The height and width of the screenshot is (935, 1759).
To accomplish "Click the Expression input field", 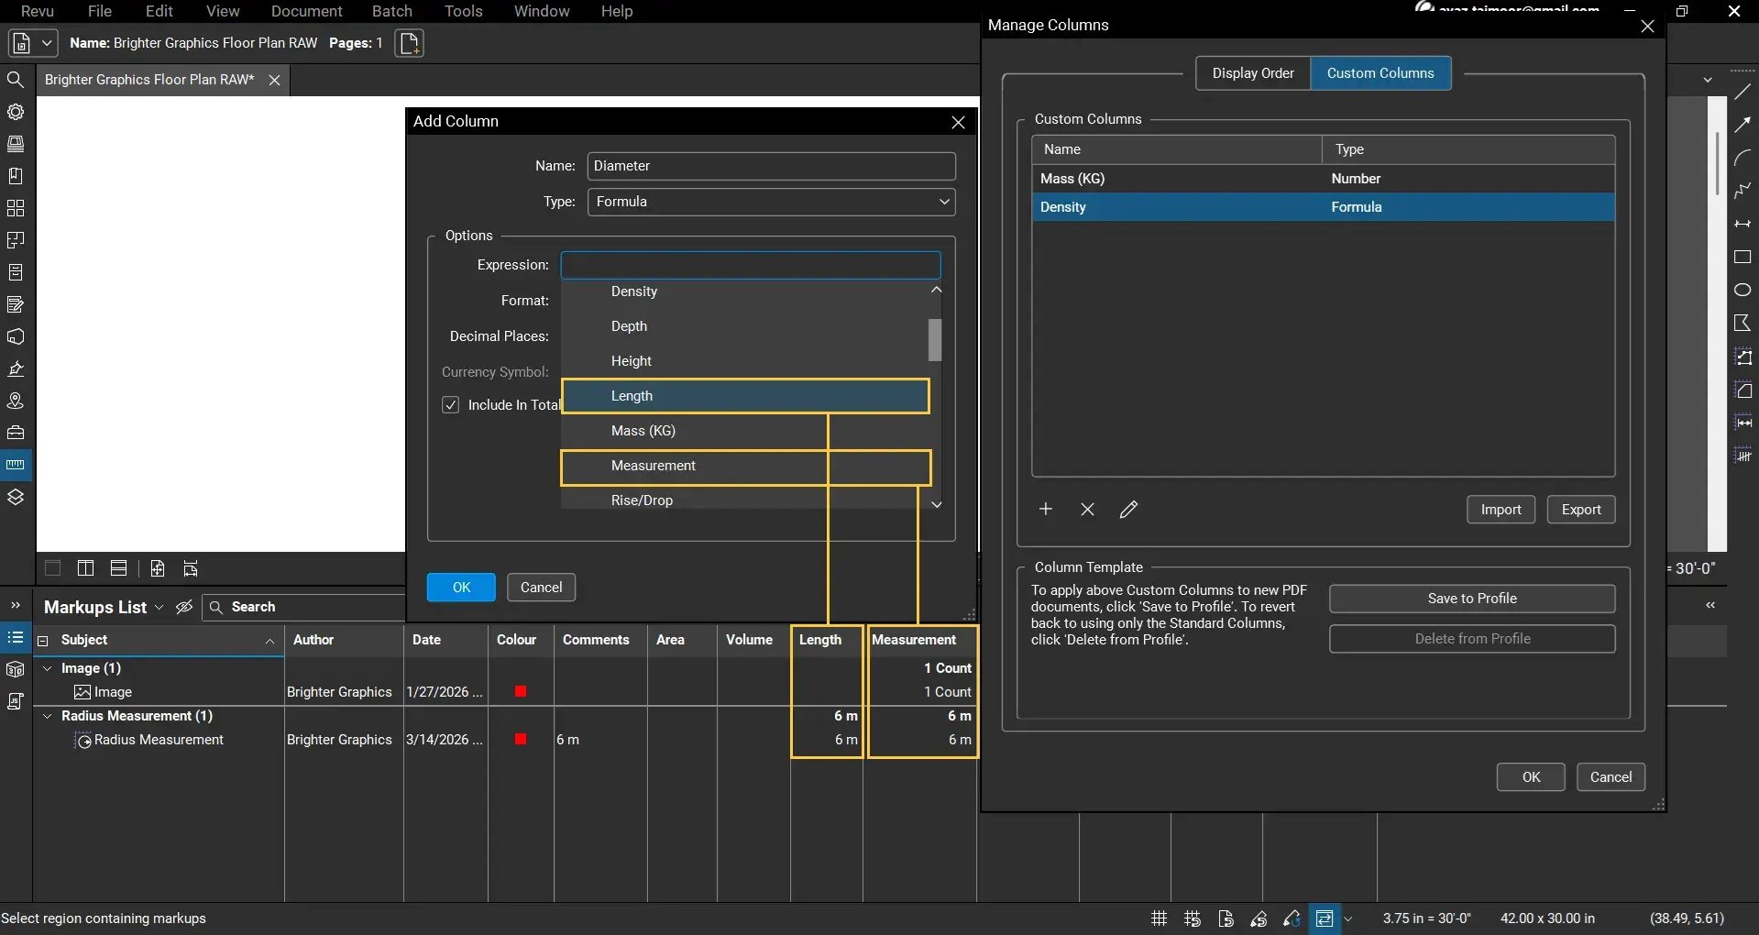I will (x=752, y=265).
